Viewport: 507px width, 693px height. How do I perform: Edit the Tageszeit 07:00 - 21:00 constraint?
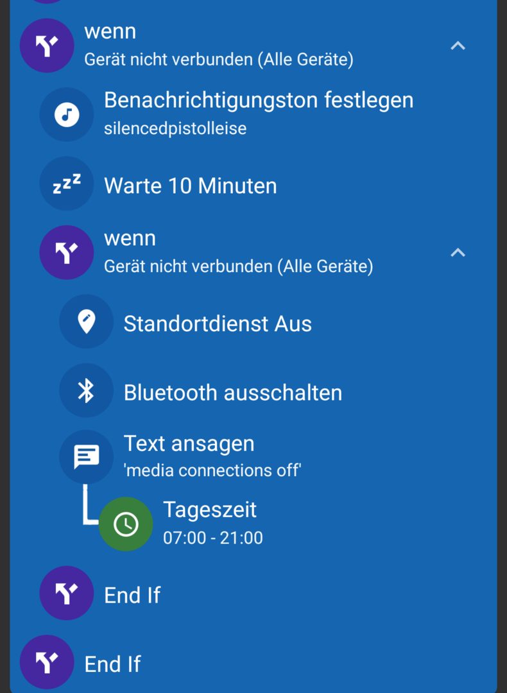click(212, 524)
